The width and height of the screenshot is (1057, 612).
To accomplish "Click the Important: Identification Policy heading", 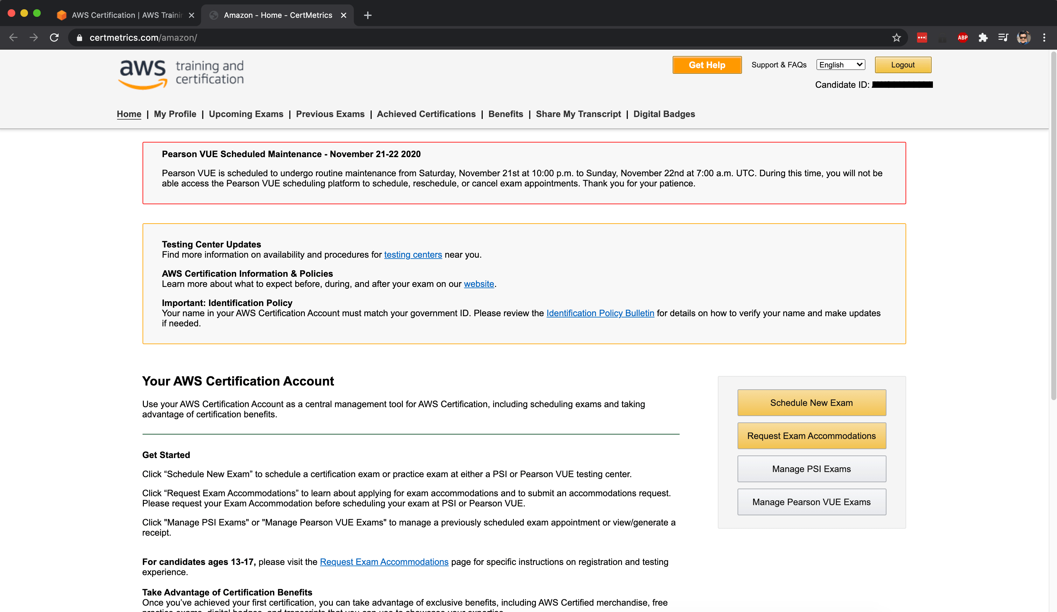I will pos(227,303).
